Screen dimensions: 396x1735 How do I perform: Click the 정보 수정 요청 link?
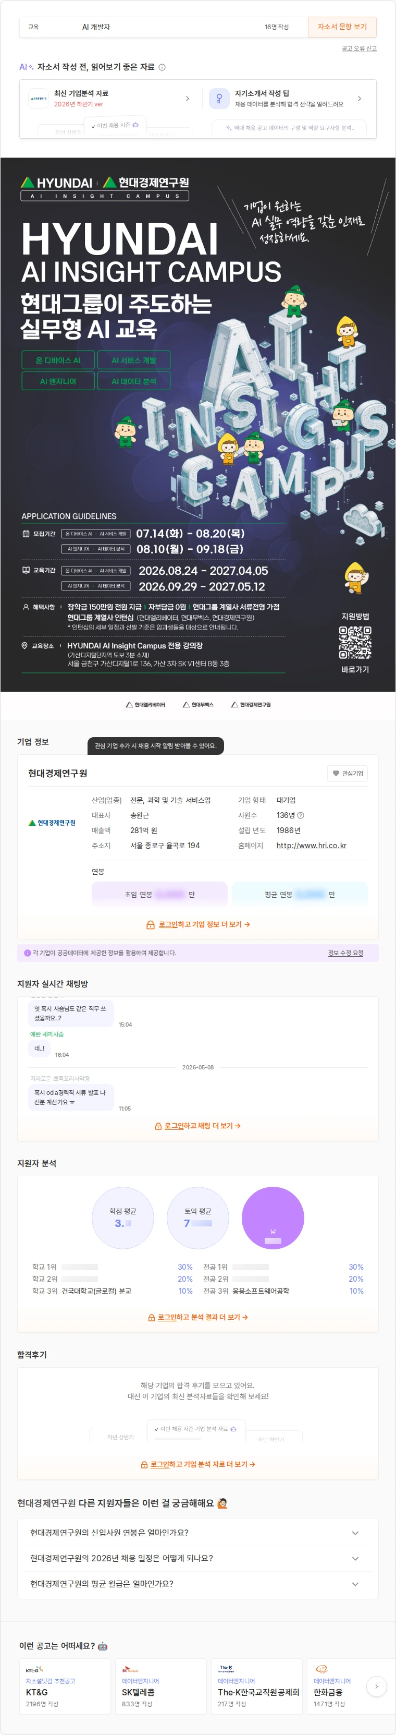(345, 953)
